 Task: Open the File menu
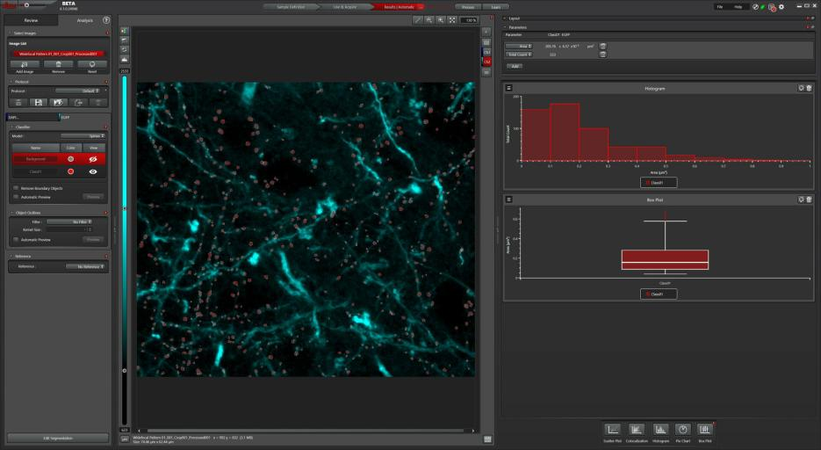pyautogui.click(x=721, y=7)
